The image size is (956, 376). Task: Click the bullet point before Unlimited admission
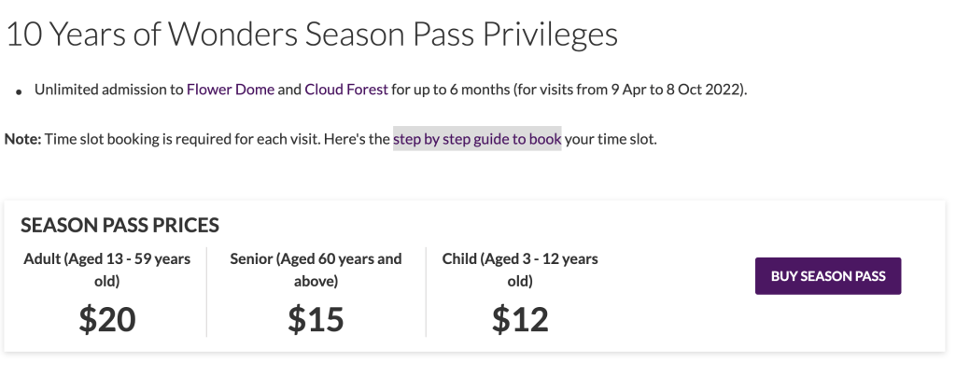[x=19, y=92]
